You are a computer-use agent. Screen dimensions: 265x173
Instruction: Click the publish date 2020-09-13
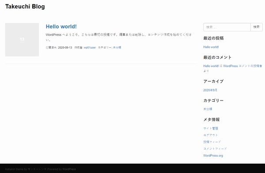pos(65,48)
